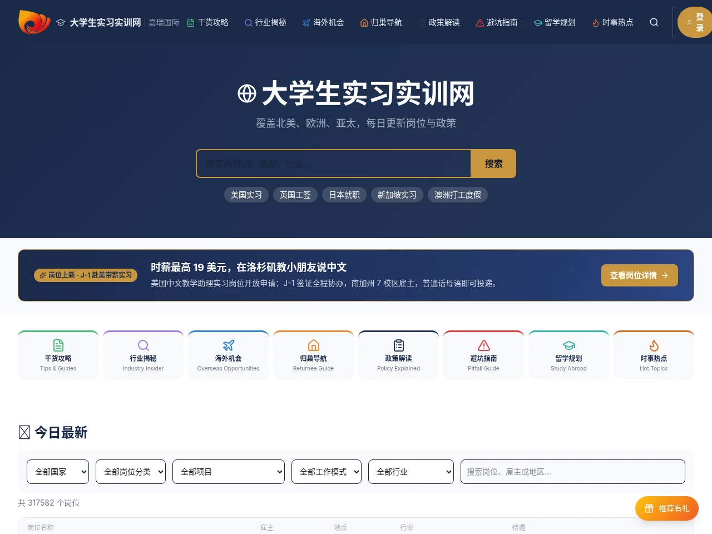Viewport: 712px width, 534px height.
Task: Expand the 全部国家 dropdown
Action: pyautogui.click(x=58, y=472)
